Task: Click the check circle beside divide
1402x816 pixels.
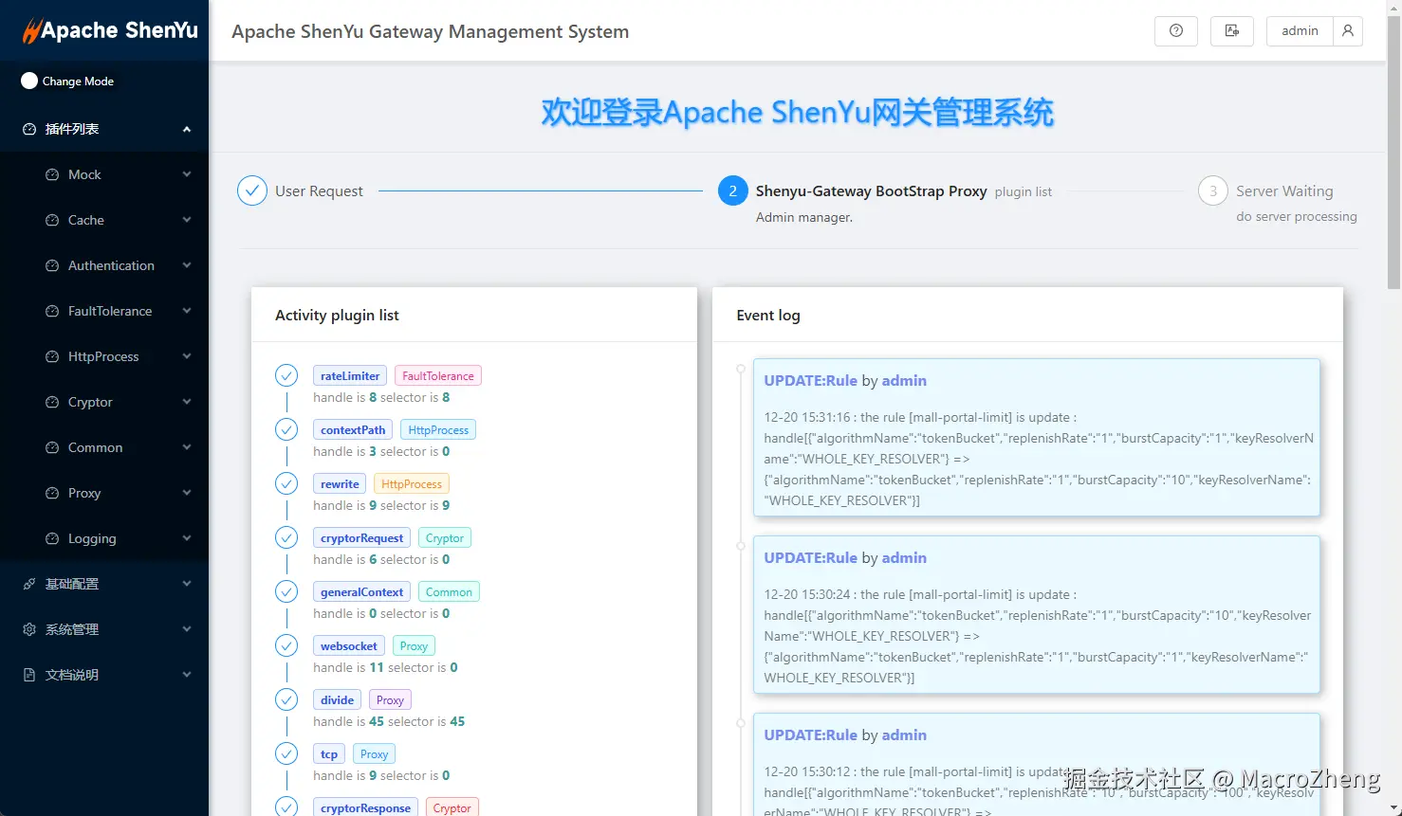Action: click(286, 699)
